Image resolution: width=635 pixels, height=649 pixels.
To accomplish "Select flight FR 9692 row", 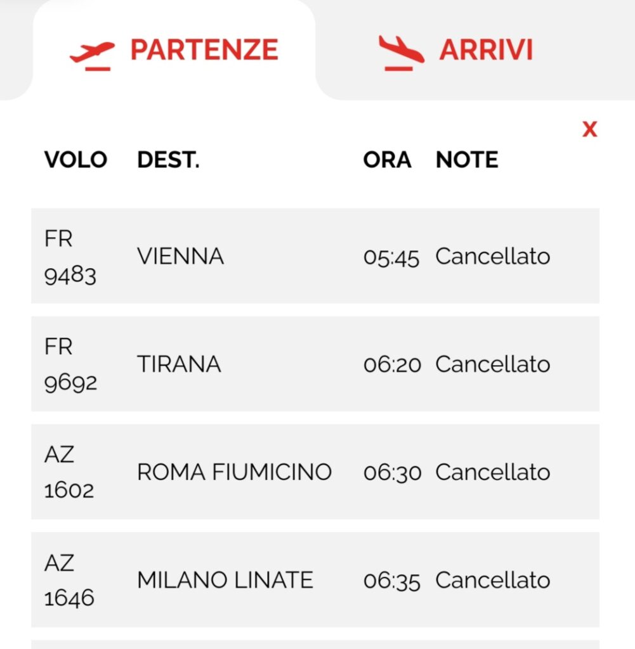I will [315, 364].
